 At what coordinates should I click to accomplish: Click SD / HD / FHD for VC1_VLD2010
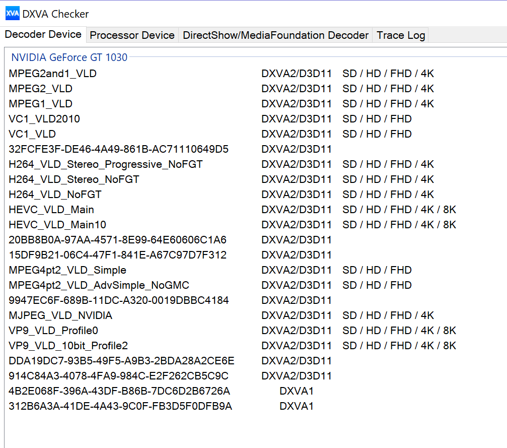click(377, 119)
